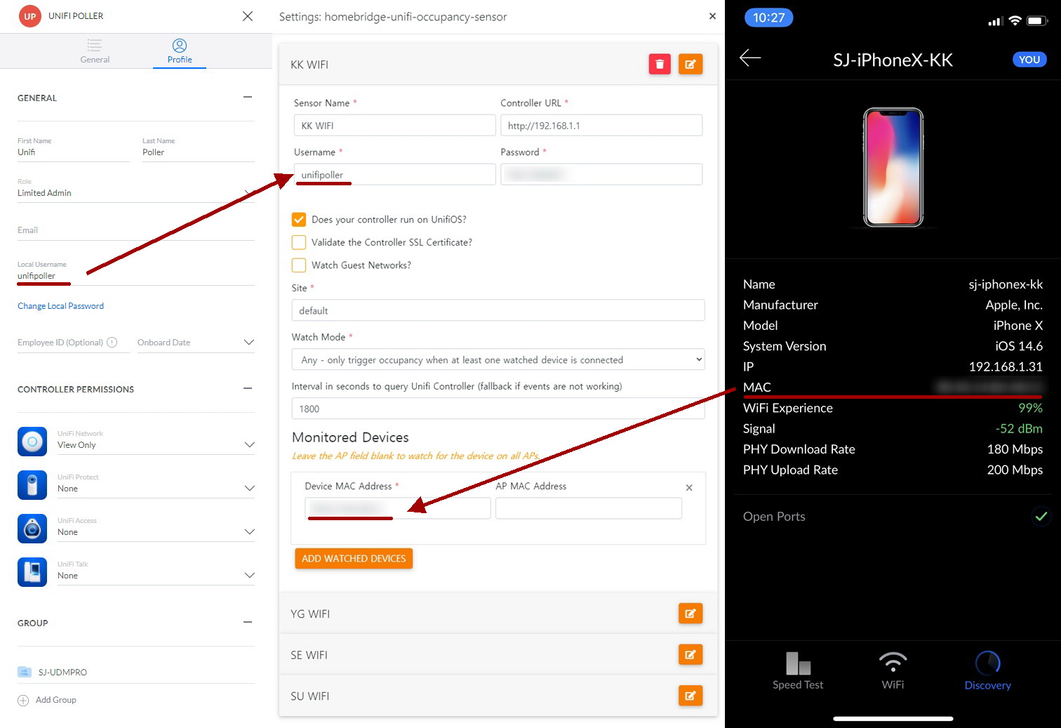Click the Password input field
This screenshot has height=728, width=1061.
pyautogui.click(x=601, y=174)
